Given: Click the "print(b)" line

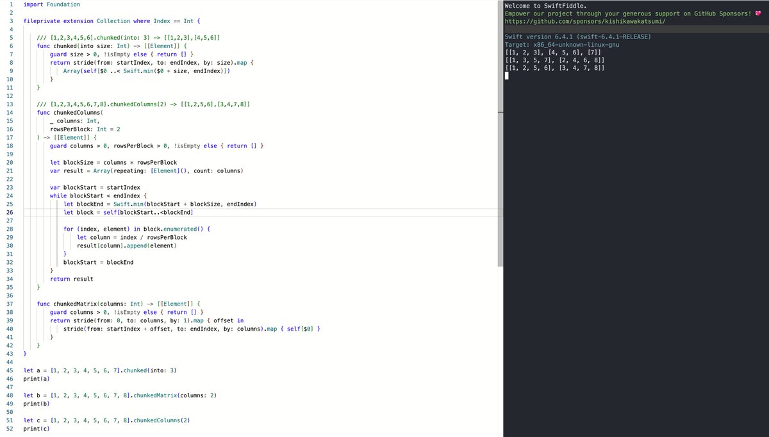Looking at the screenshot, I should coord(38,404).
